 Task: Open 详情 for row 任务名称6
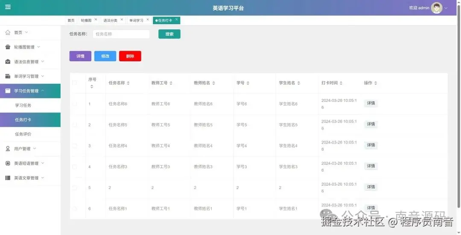pos(371,103)
